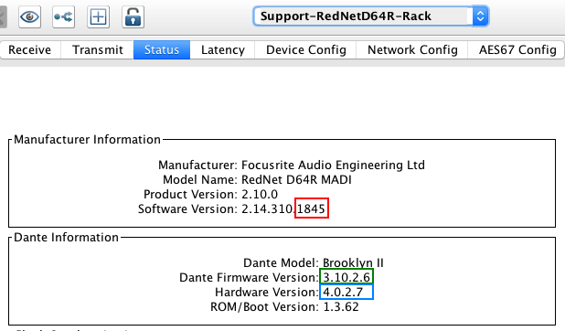Click the Software Version value 2.14.310.1845
565x331 pixels.
coord(283,209)
